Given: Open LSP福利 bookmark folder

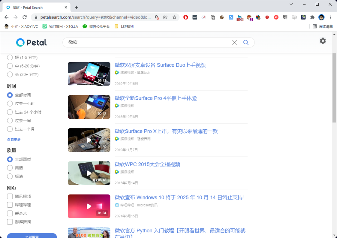Looking at the screenshot, I should coord(124,27).
